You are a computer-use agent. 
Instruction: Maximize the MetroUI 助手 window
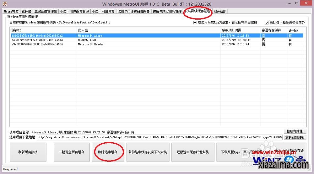pos(297,3)
